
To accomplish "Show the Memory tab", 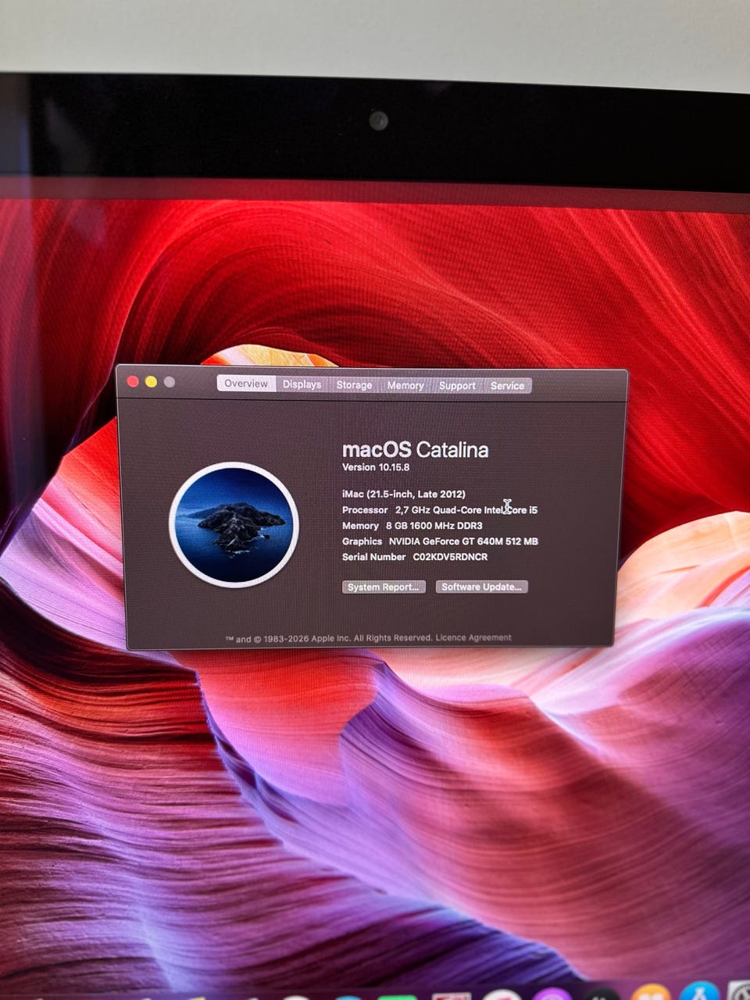I will (x=405, y=385).
